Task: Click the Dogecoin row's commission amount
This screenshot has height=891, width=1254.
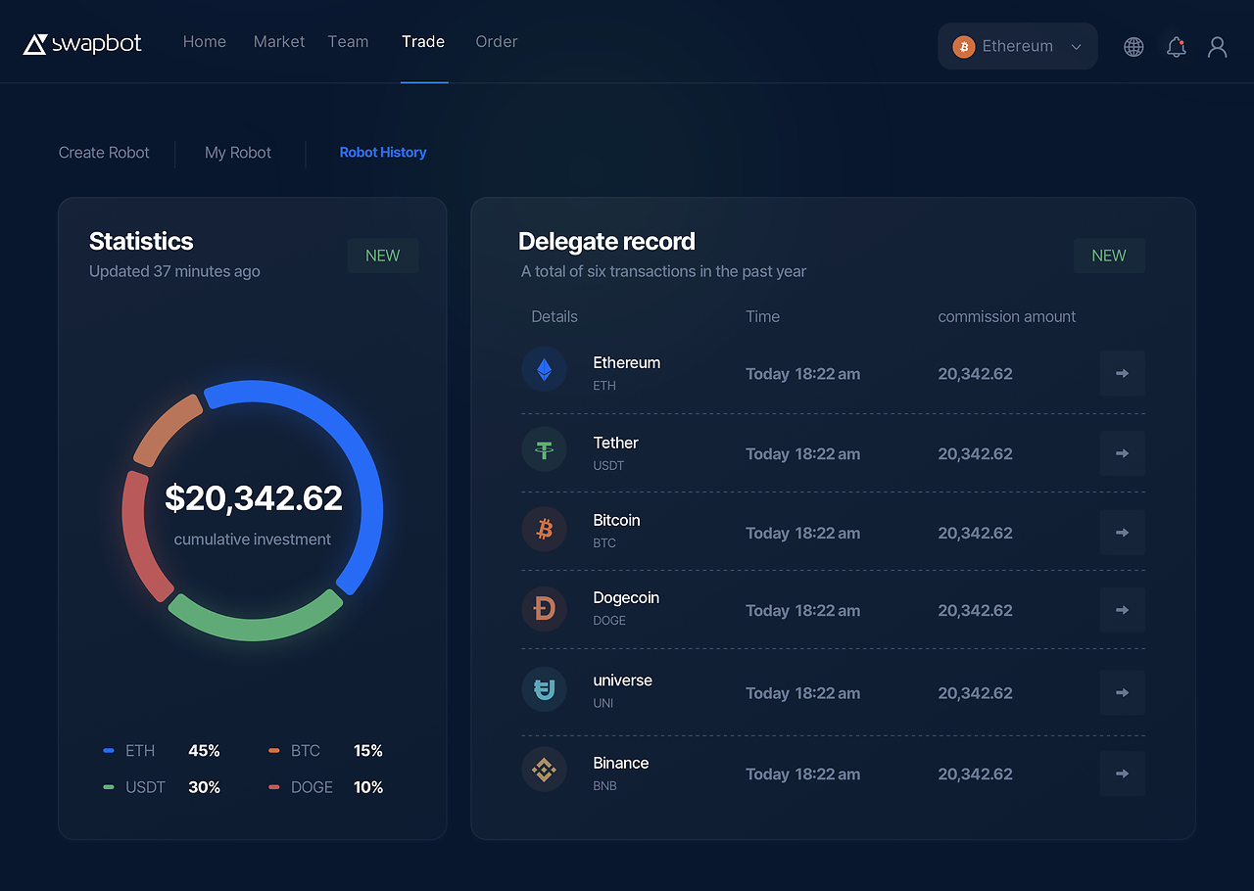Action: click(x=975, y=610)
